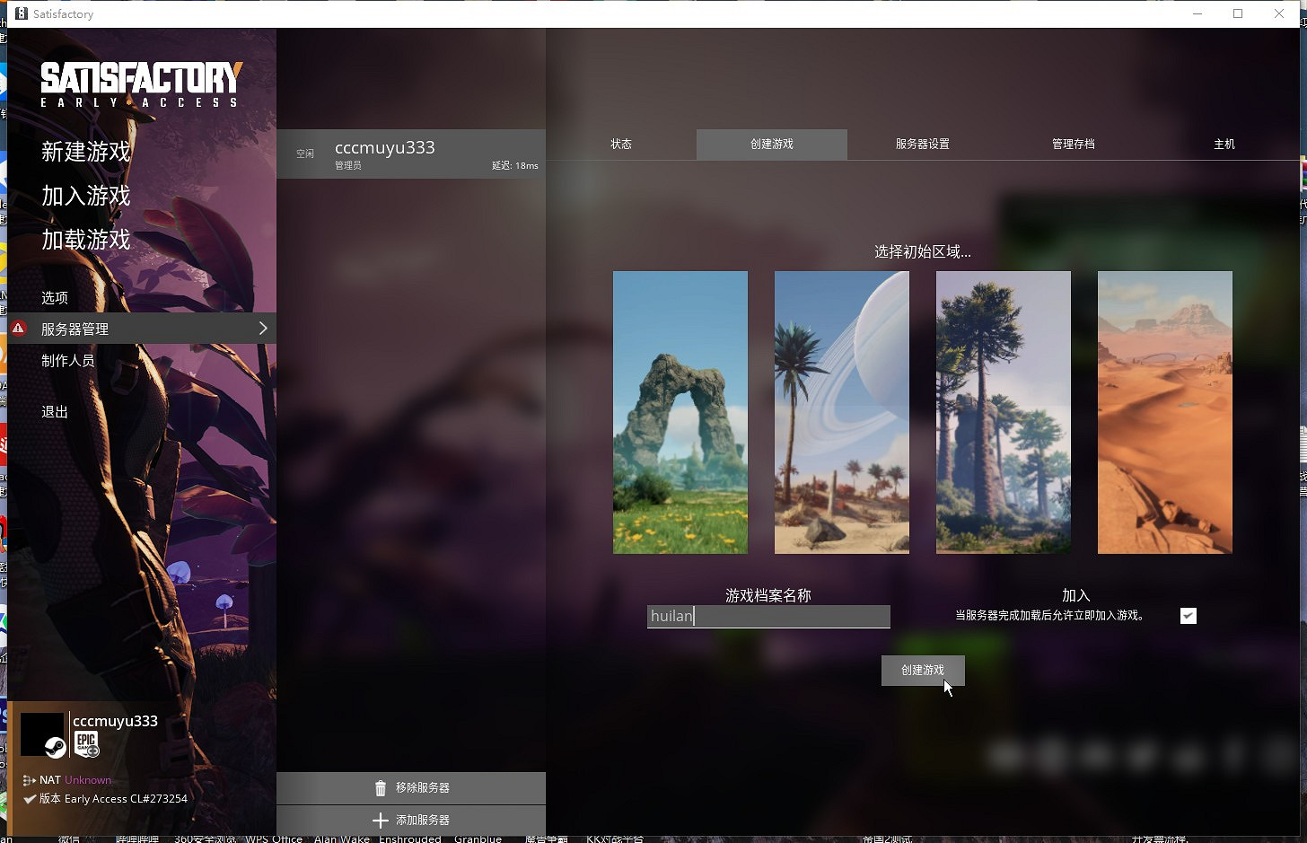
Task: Toggle the 加入 join-after-load checkbox
Action: [x=1188, y=616]
